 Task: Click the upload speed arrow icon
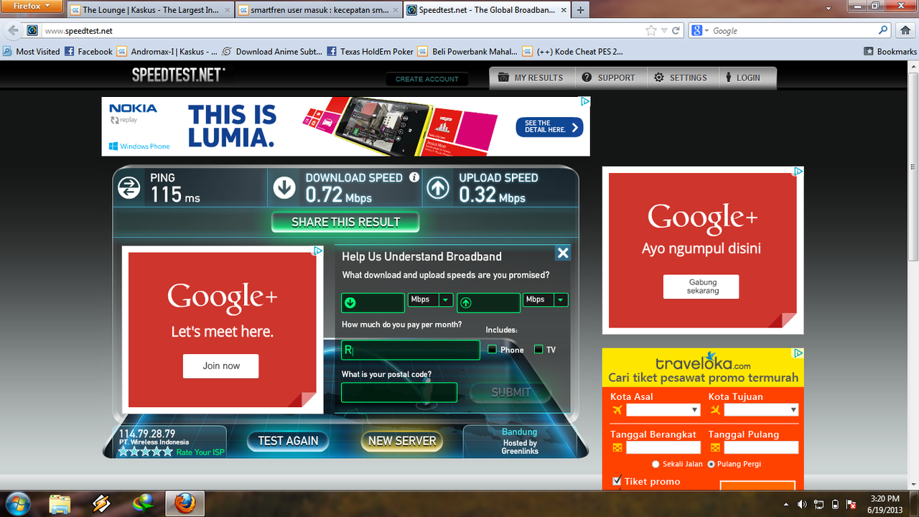pyautogui.click(x=438, y=188)
